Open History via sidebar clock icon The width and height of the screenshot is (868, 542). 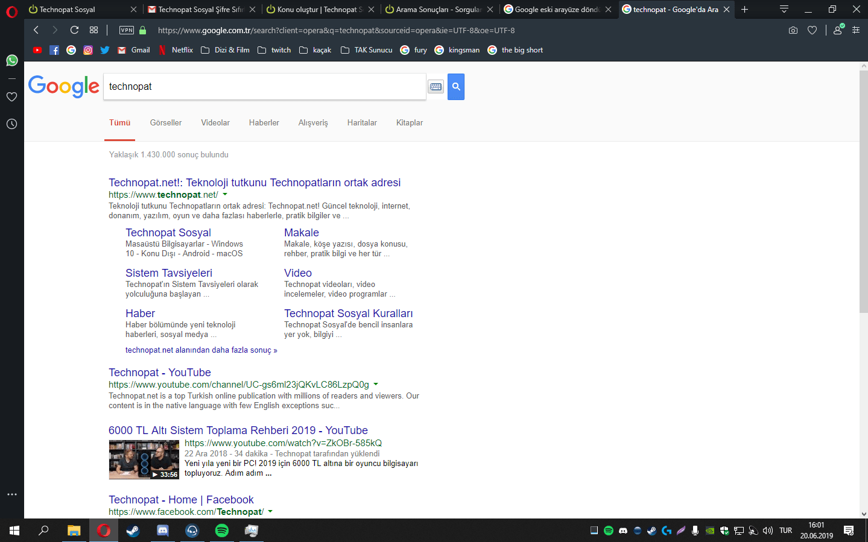(11, 124)
